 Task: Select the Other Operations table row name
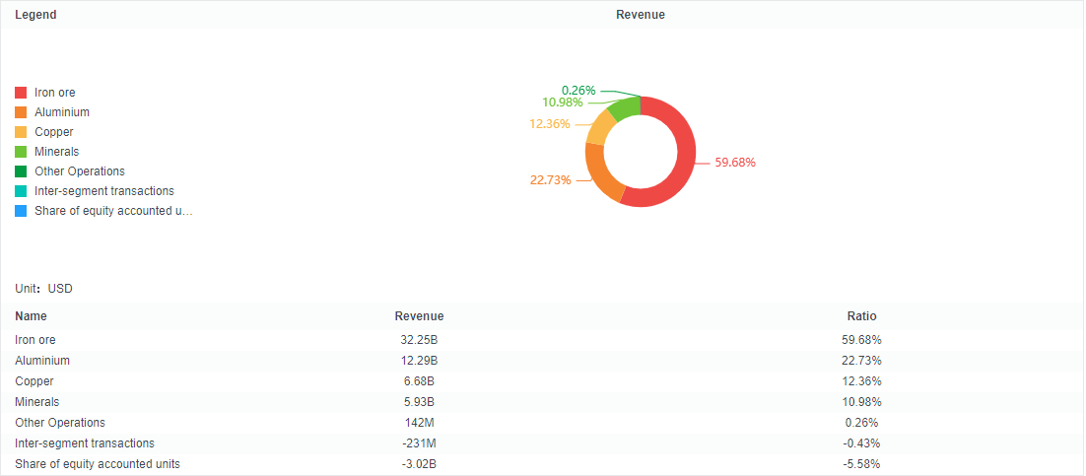click(x=60, y=423)
